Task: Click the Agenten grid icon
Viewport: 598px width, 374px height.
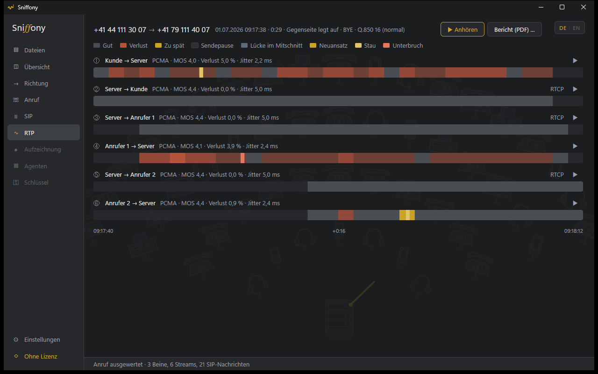Action: pyautogui.click(x=16, y=166)
